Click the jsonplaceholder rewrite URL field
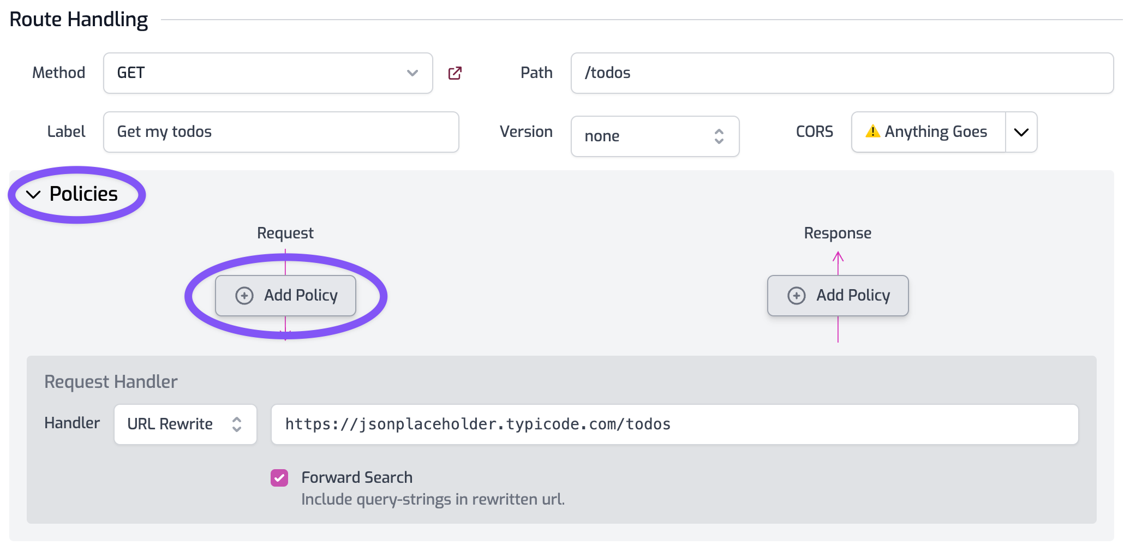Screen dimensions: 1136x551 [x=674, y=424]
